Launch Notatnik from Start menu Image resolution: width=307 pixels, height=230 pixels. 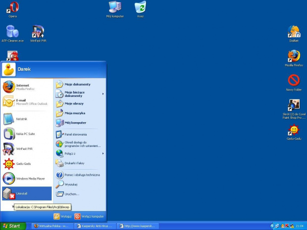tap(27, 119)
